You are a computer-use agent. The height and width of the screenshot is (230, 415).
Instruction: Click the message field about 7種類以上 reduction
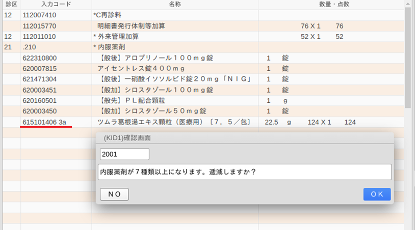pyautogui.click(x=244, y=172)
